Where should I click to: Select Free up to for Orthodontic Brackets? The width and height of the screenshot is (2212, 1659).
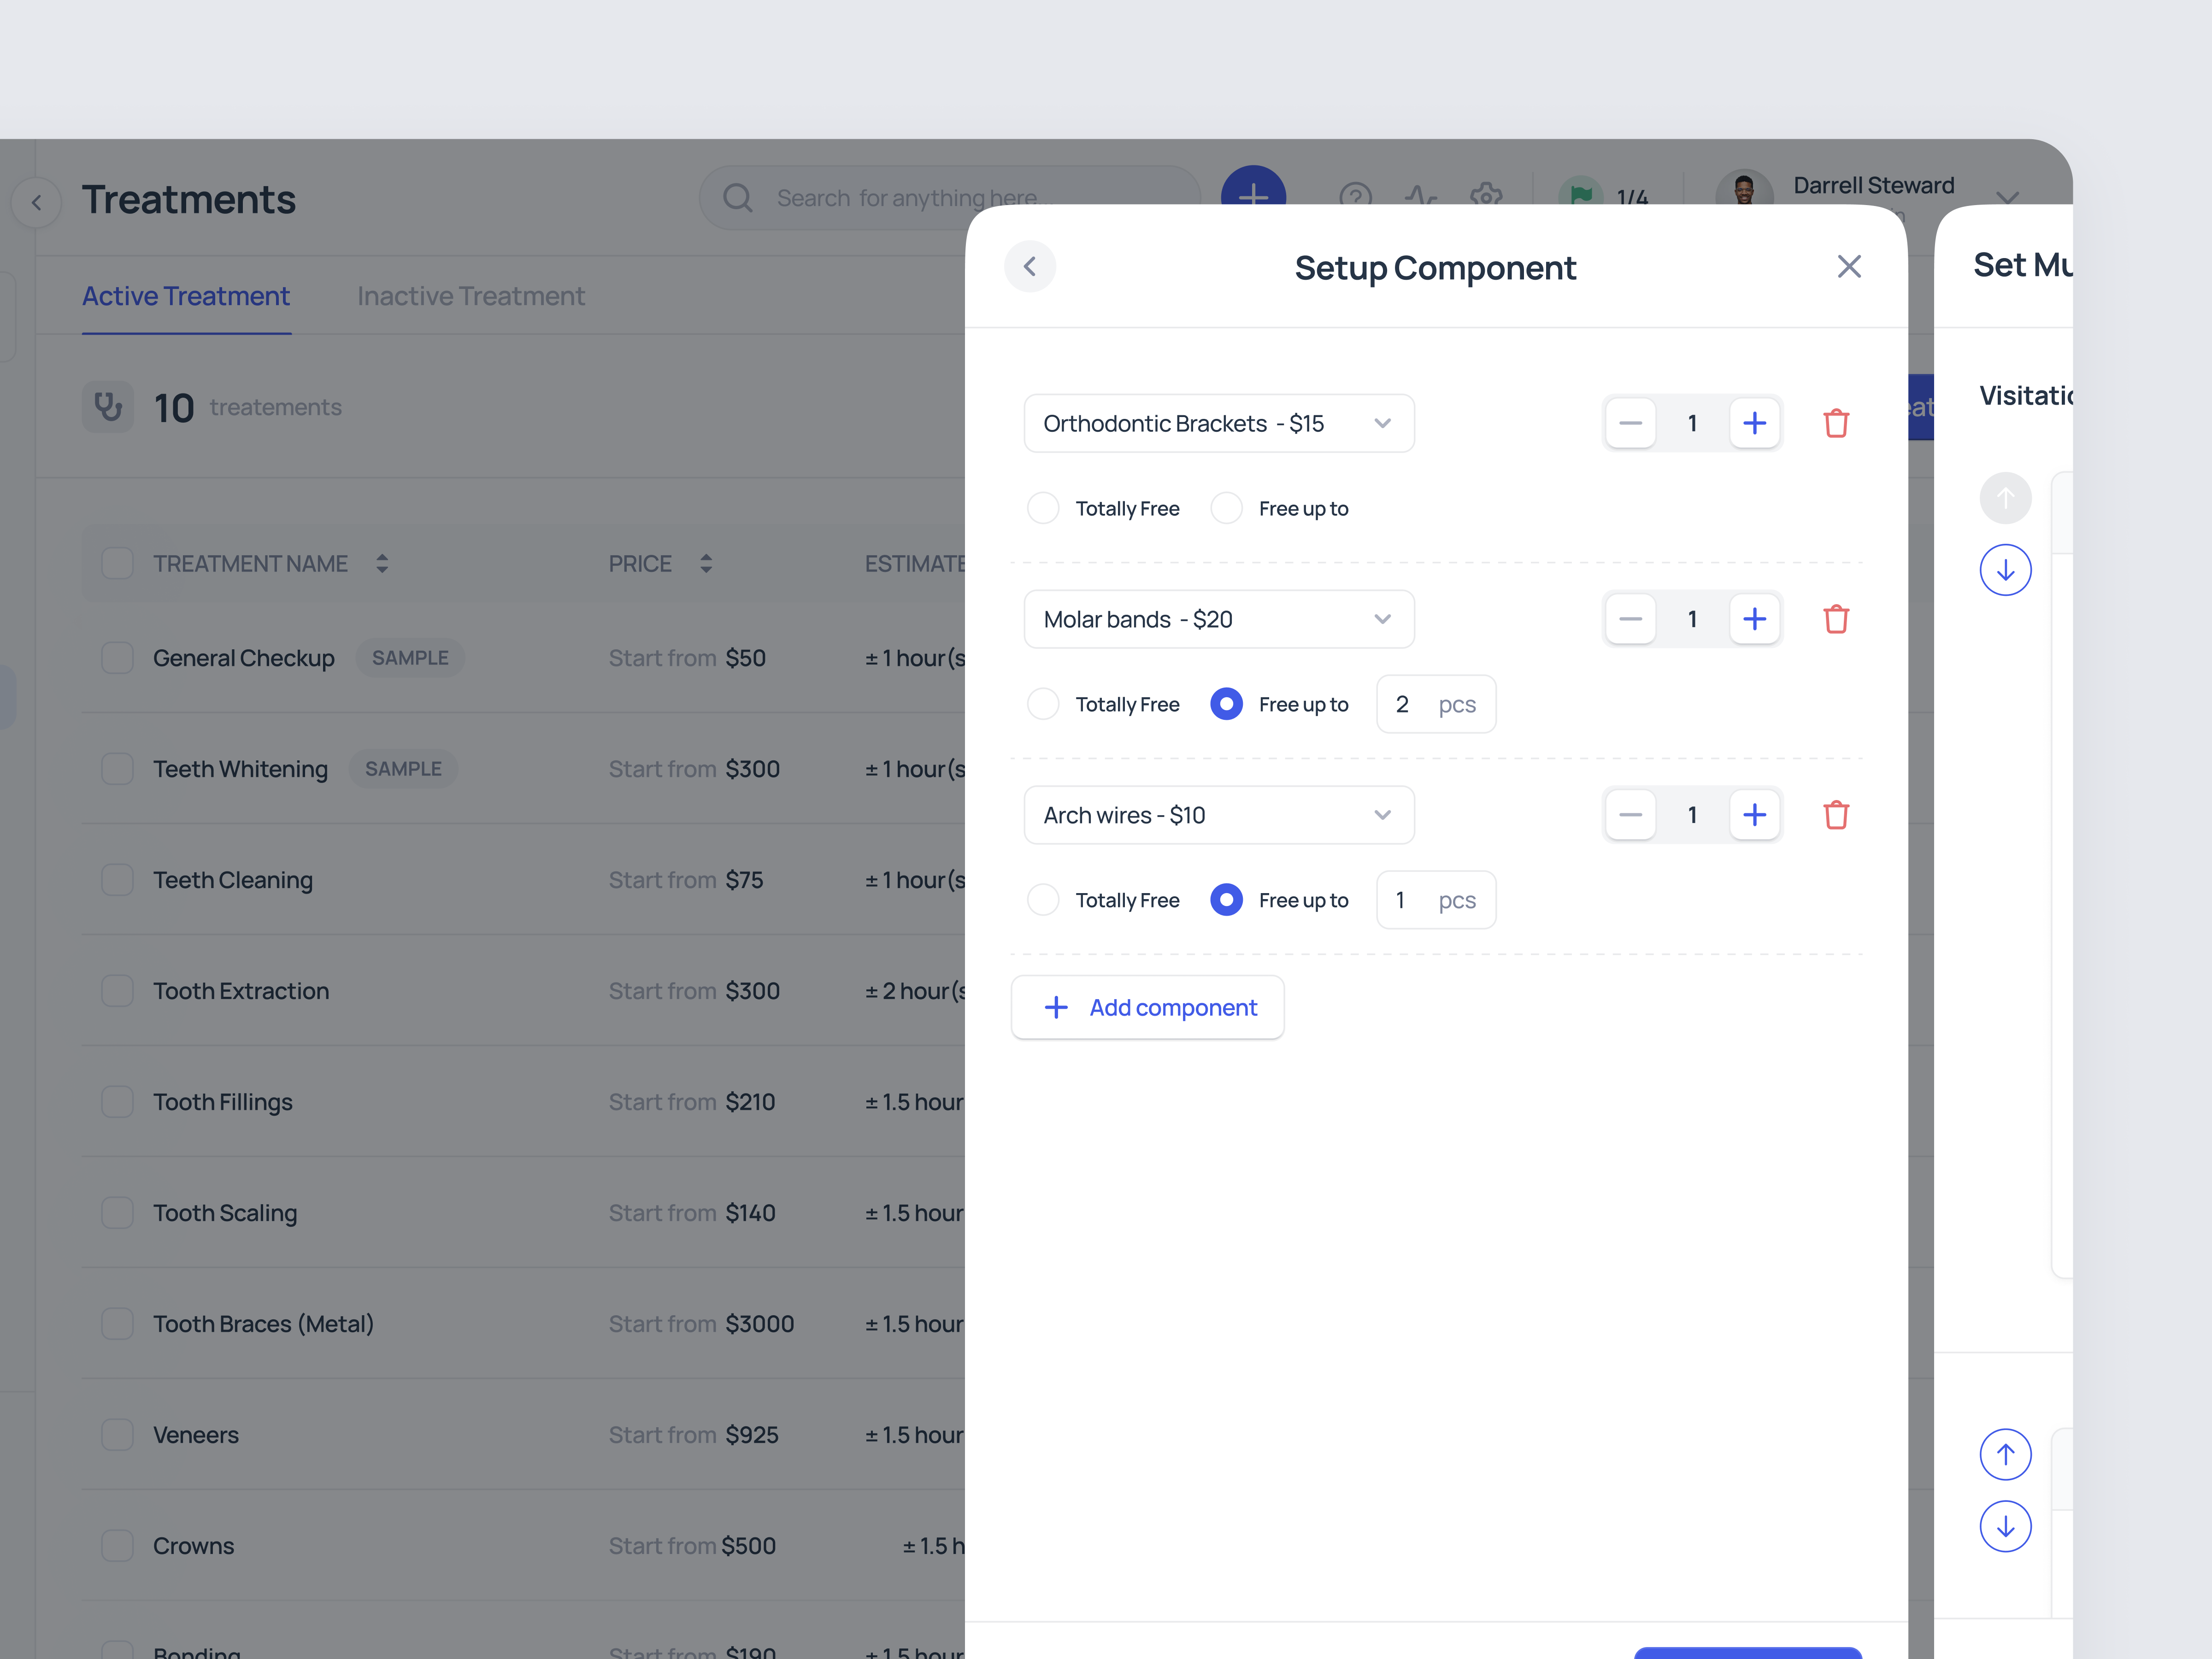(1226, 508)
